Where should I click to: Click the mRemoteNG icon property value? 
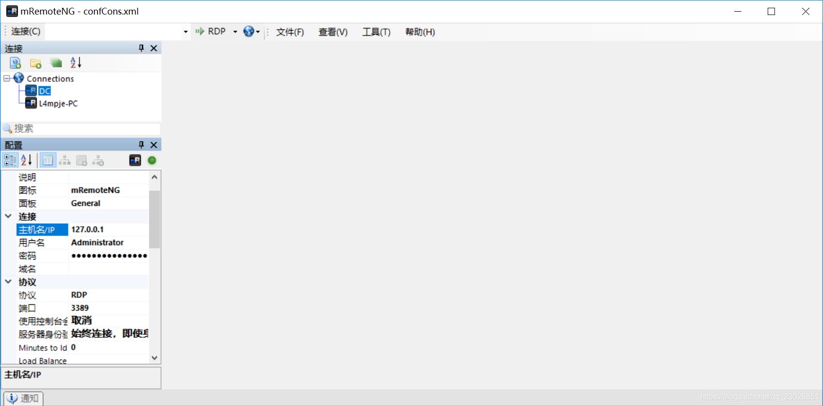(109, 190)
